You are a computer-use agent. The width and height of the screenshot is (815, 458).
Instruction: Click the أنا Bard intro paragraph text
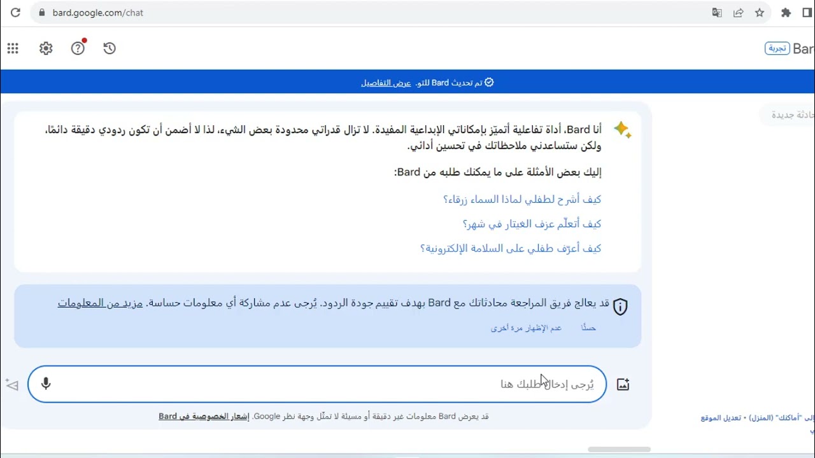(323, 137)
